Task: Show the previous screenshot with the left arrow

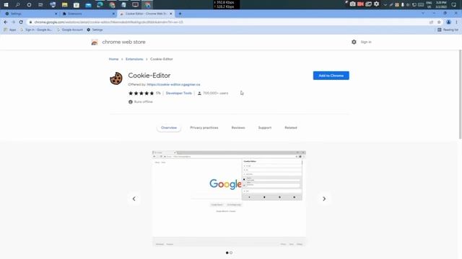Action: coord(134,199)
